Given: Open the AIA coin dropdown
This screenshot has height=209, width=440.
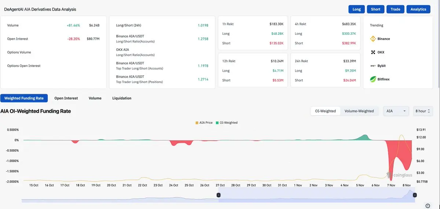Looking at the screenshot, I should pos(396,111).
